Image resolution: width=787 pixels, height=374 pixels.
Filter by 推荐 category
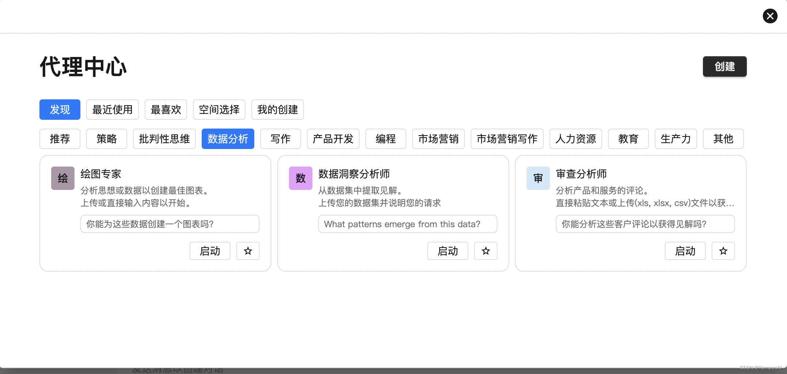point(60,139)
